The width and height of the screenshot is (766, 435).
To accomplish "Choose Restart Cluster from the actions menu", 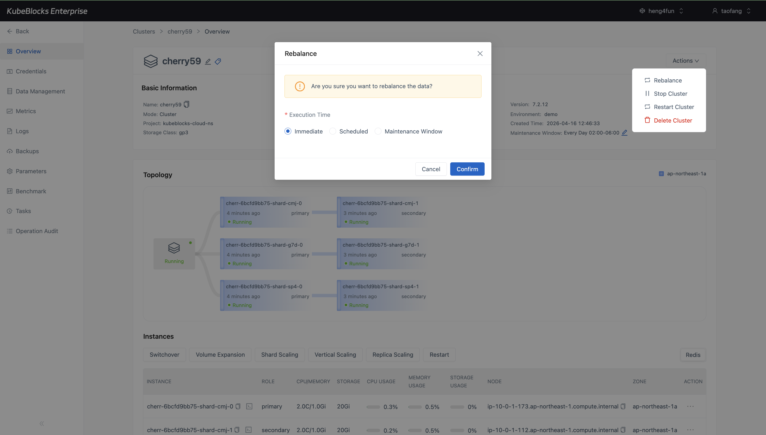I will [669, 107].
